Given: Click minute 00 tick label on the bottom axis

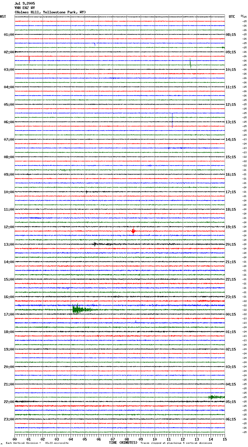Looking at the screenshot, I should tap(15, 439).
